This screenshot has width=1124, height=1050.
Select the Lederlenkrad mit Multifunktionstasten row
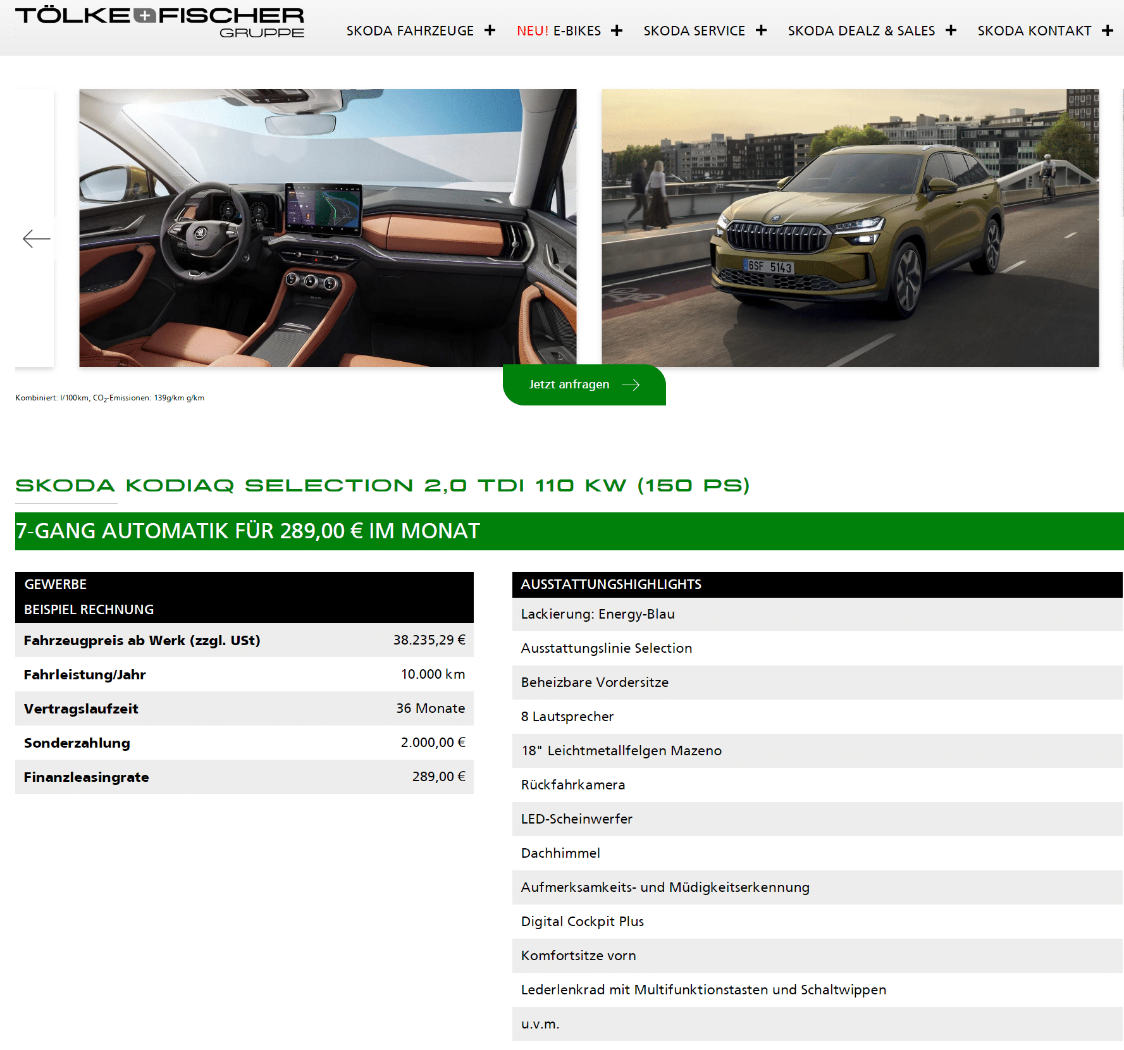817,990
